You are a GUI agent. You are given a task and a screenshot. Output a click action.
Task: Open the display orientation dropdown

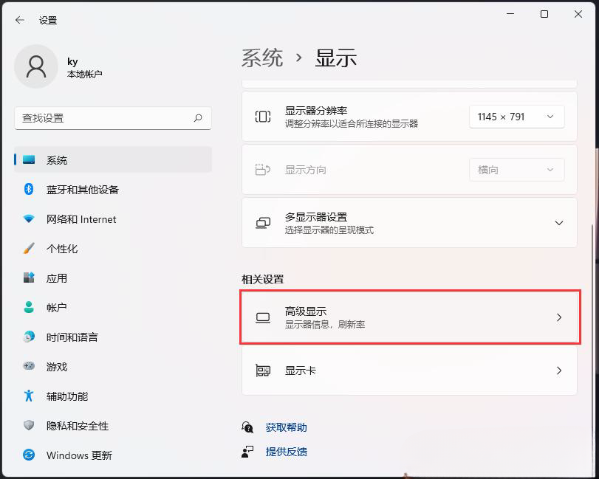[516, 169]
